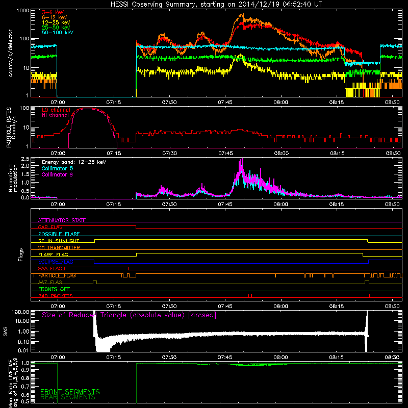Click the 'SC TRANSMITTER' flag label
Viewport: 408px width, 408px height.
coord(59,248)
